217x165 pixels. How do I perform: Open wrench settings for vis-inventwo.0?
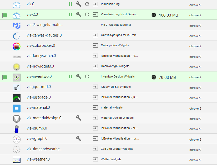[79, 76]
